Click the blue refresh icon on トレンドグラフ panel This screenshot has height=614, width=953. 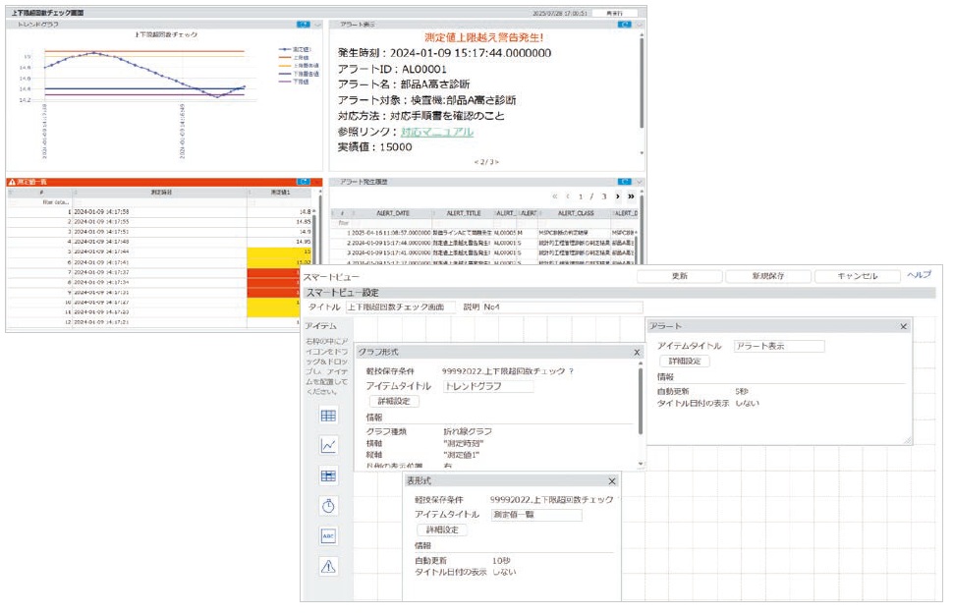coord(303,24)
